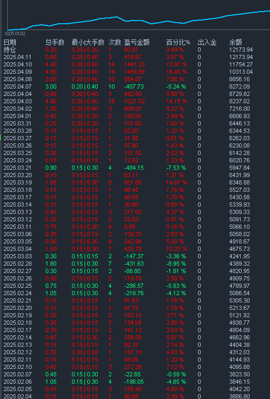The image size is (270, 399).
Task: Select the 2025.02.28 row date
Action: click(17, 264)
